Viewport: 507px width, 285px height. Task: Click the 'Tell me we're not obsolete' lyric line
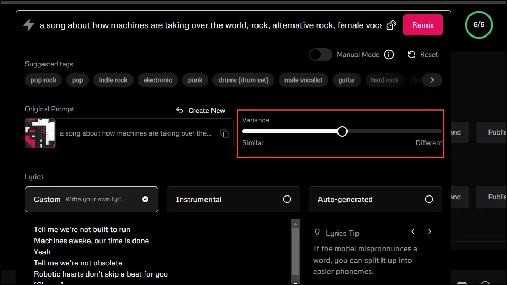[x=78, y=263]
